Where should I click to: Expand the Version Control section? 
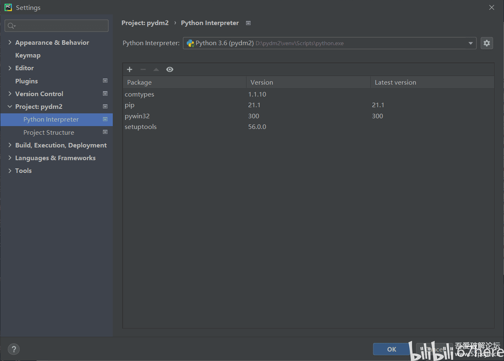point(10,94)
